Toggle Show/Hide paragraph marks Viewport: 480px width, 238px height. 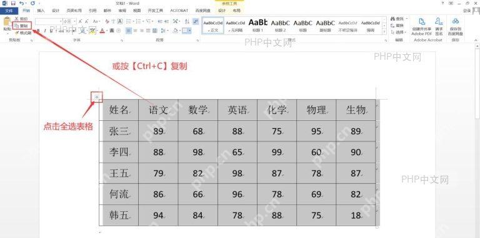[x=196, y=21]
